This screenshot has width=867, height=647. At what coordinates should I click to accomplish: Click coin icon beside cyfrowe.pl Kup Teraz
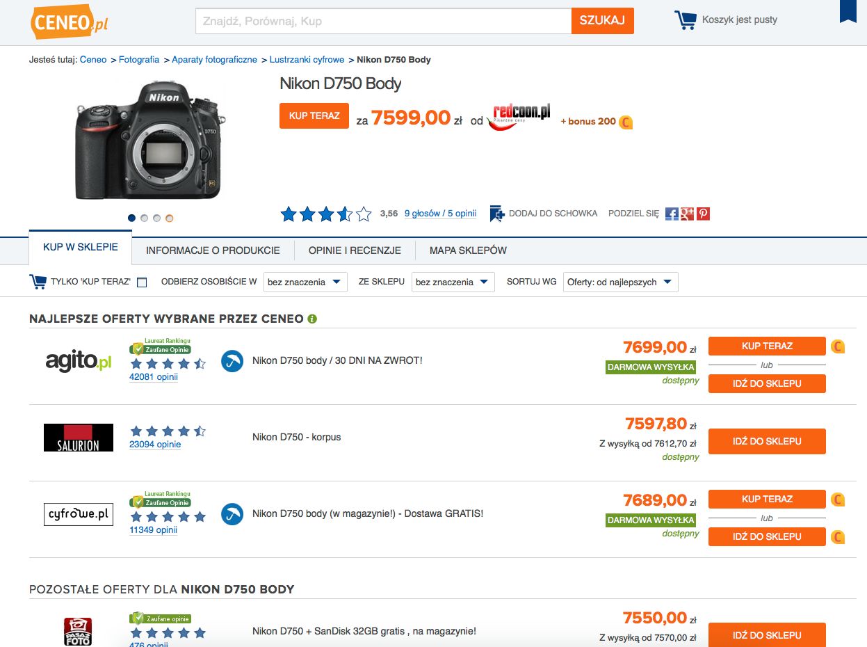coord(838,499)
